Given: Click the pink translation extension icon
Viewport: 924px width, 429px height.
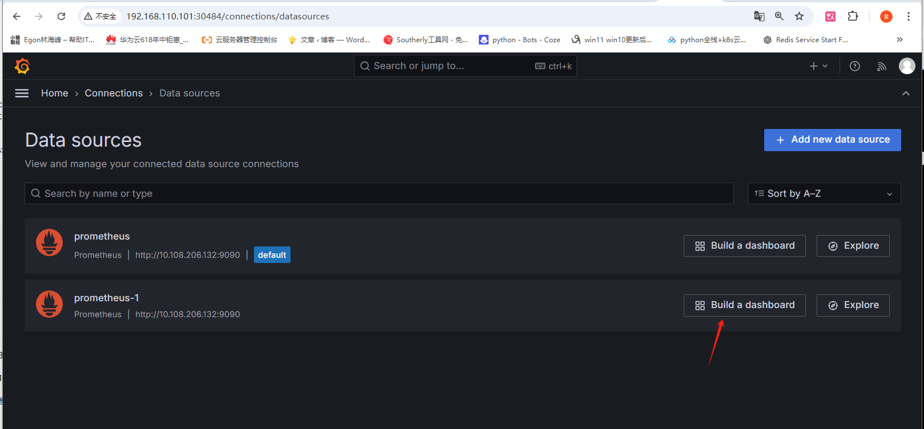Looking at the screenshot, I should pos(830,17).
